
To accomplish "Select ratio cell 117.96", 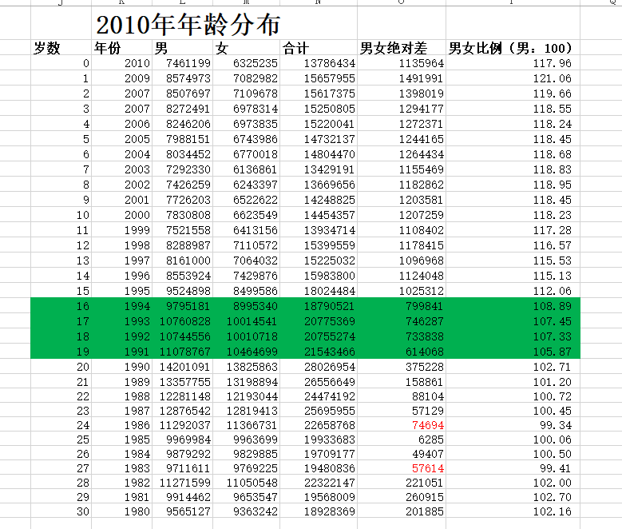I will (x=553, y=63).
